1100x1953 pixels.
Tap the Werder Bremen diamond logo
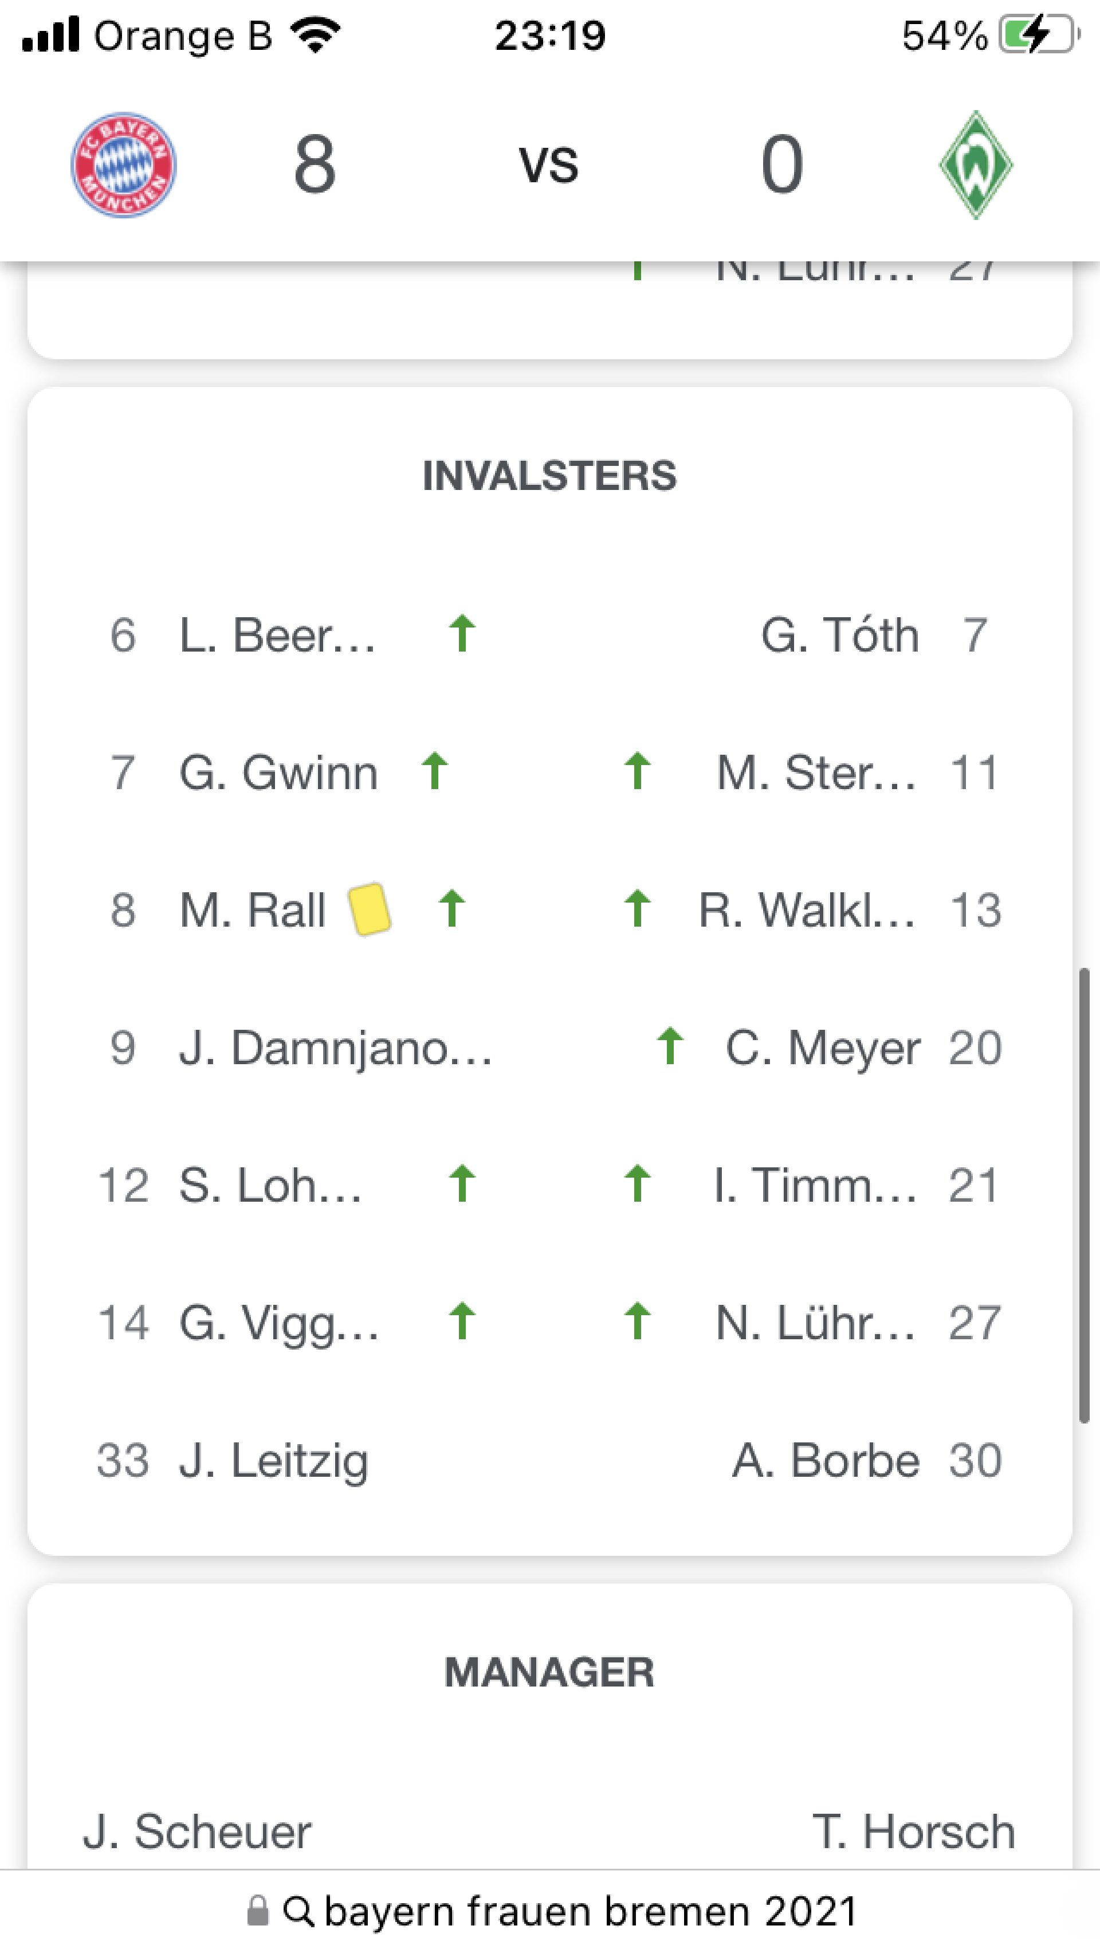click(x=976, y=165)
